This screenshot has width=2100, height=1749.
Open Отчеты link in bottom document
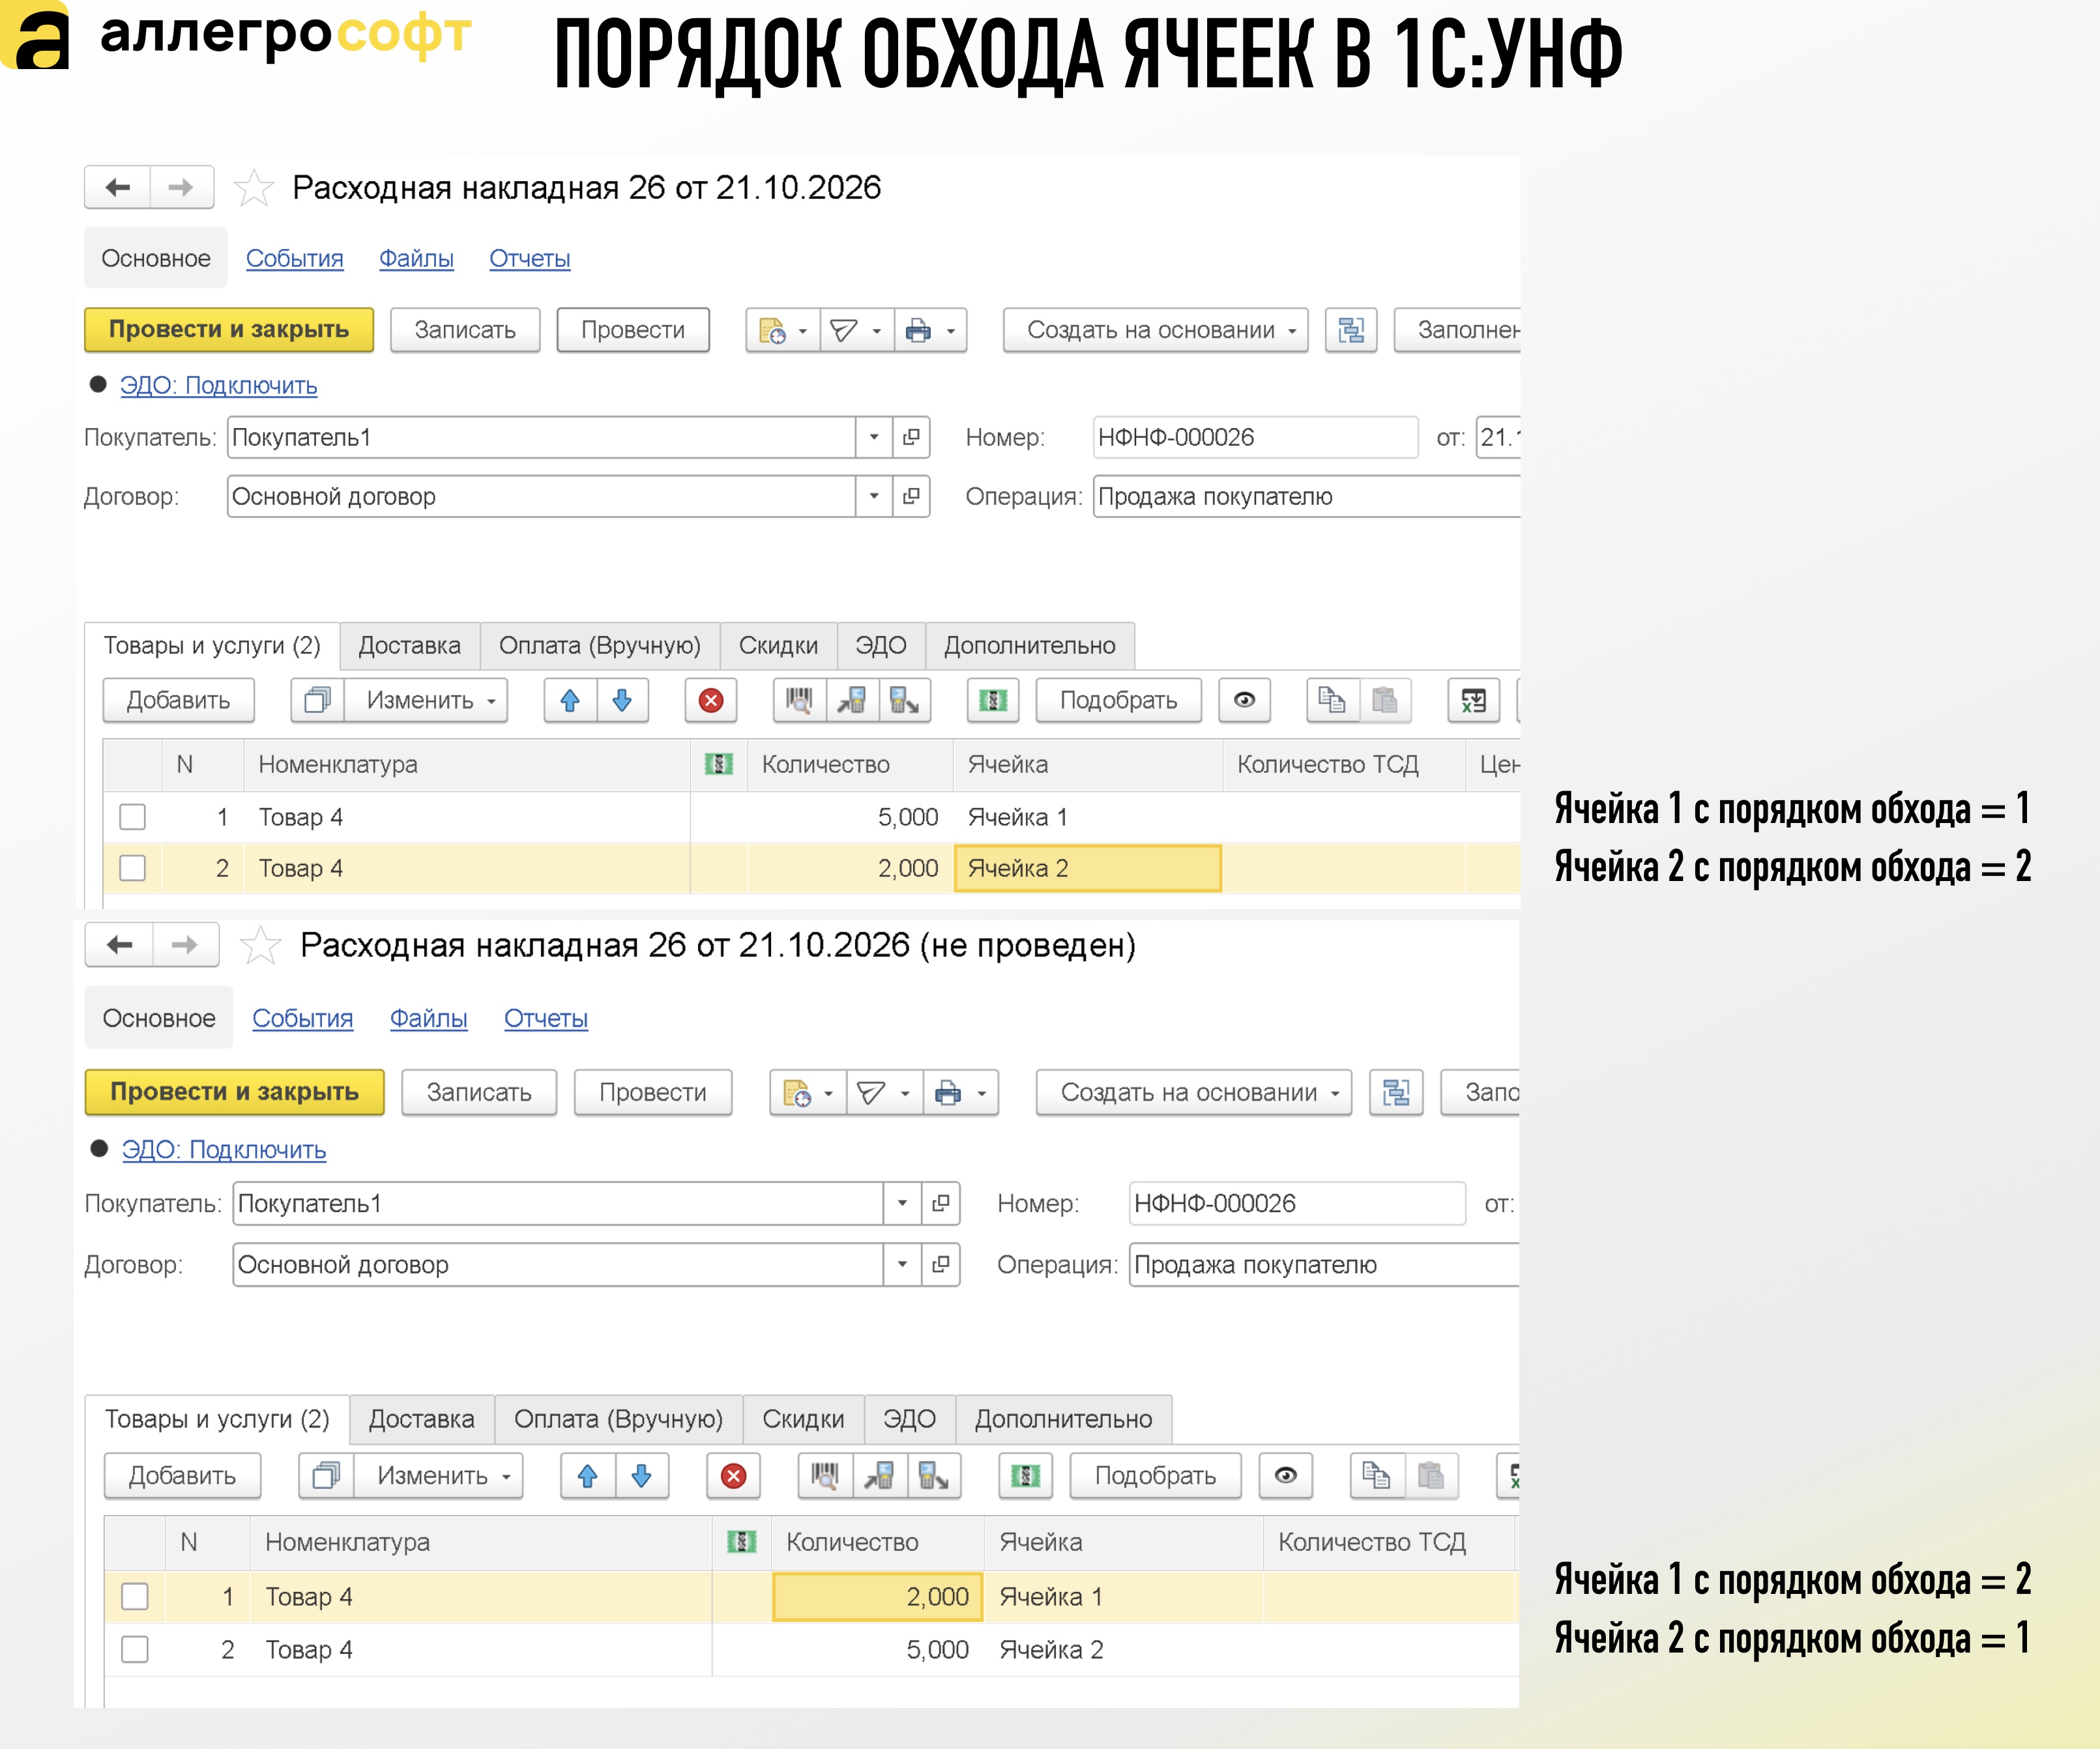coord(546,1018)
